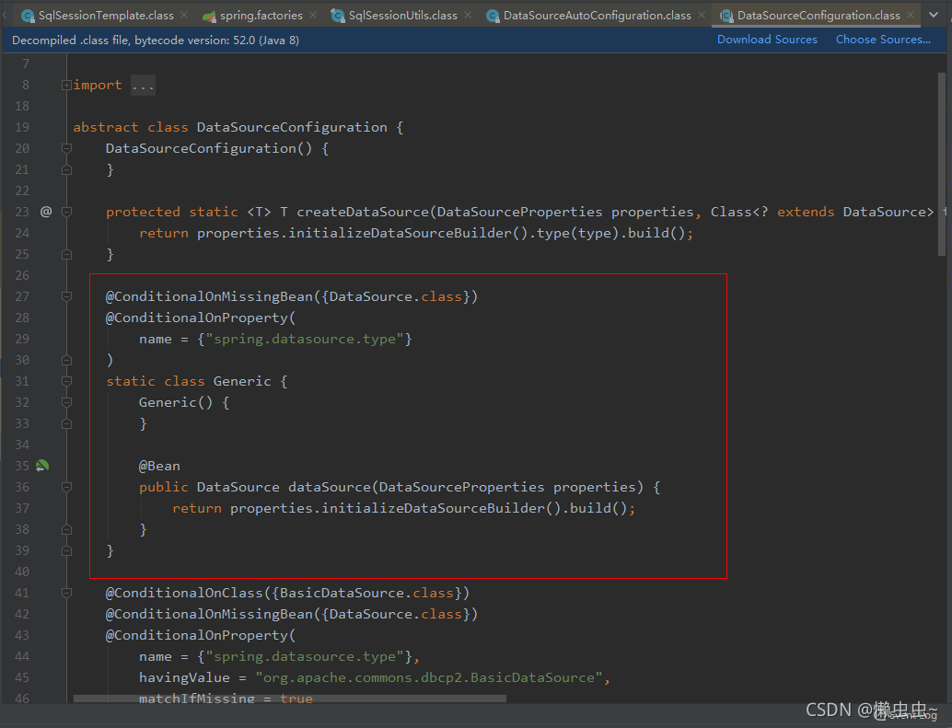
Task: Click the @ConditionalOnMissingBean annotation on line 27
Action: click(209, 296)
